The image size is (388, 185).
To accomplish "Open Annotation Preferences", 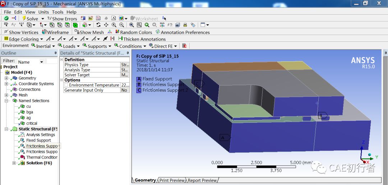I will coord(183,32).
